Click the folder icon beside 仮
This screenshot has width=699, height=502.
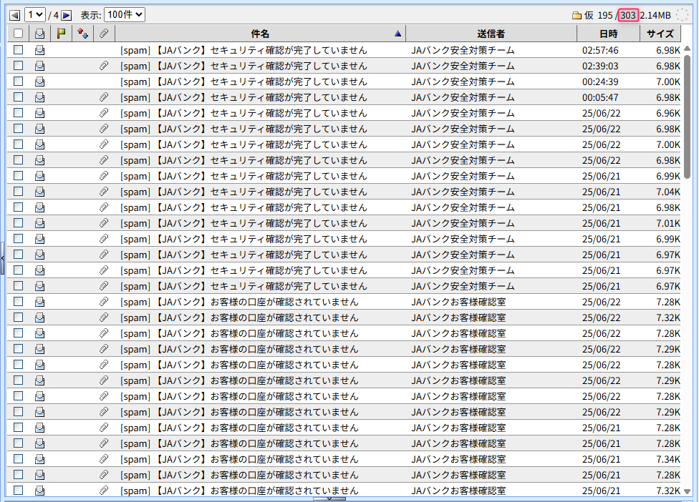pos(577,16)
